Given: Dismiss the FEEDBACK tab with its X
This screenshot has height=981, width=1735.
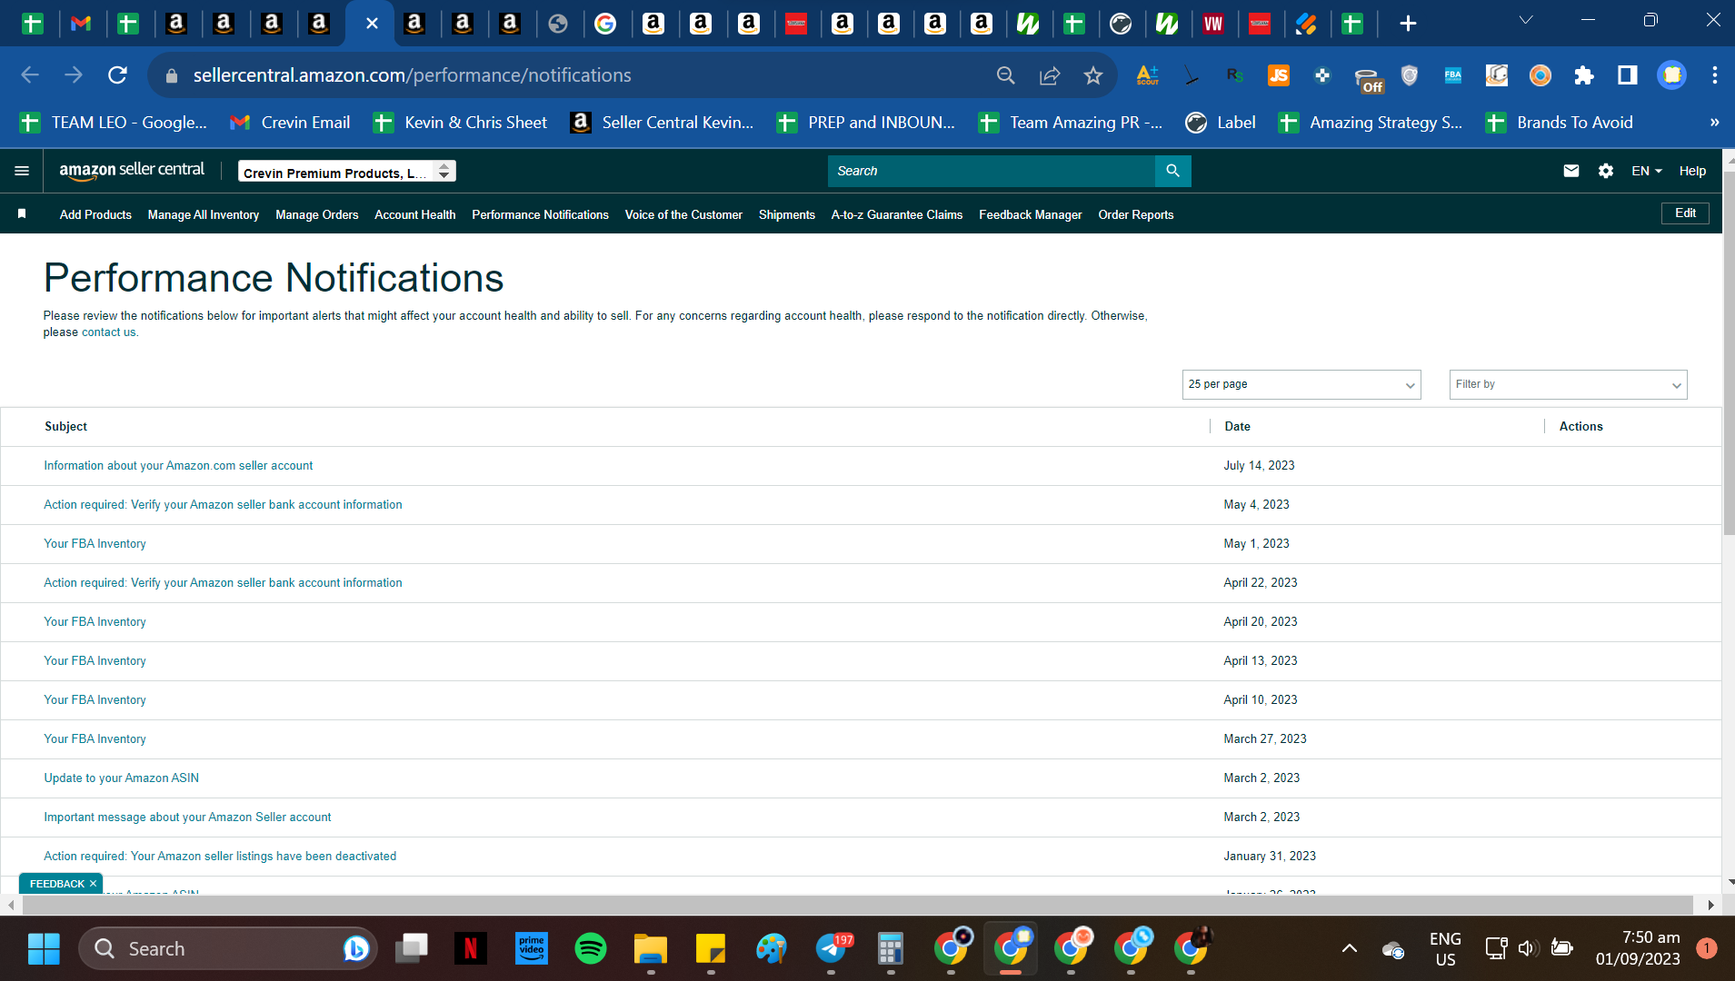Looking at the screenshot, I should [x=93, y=884].
